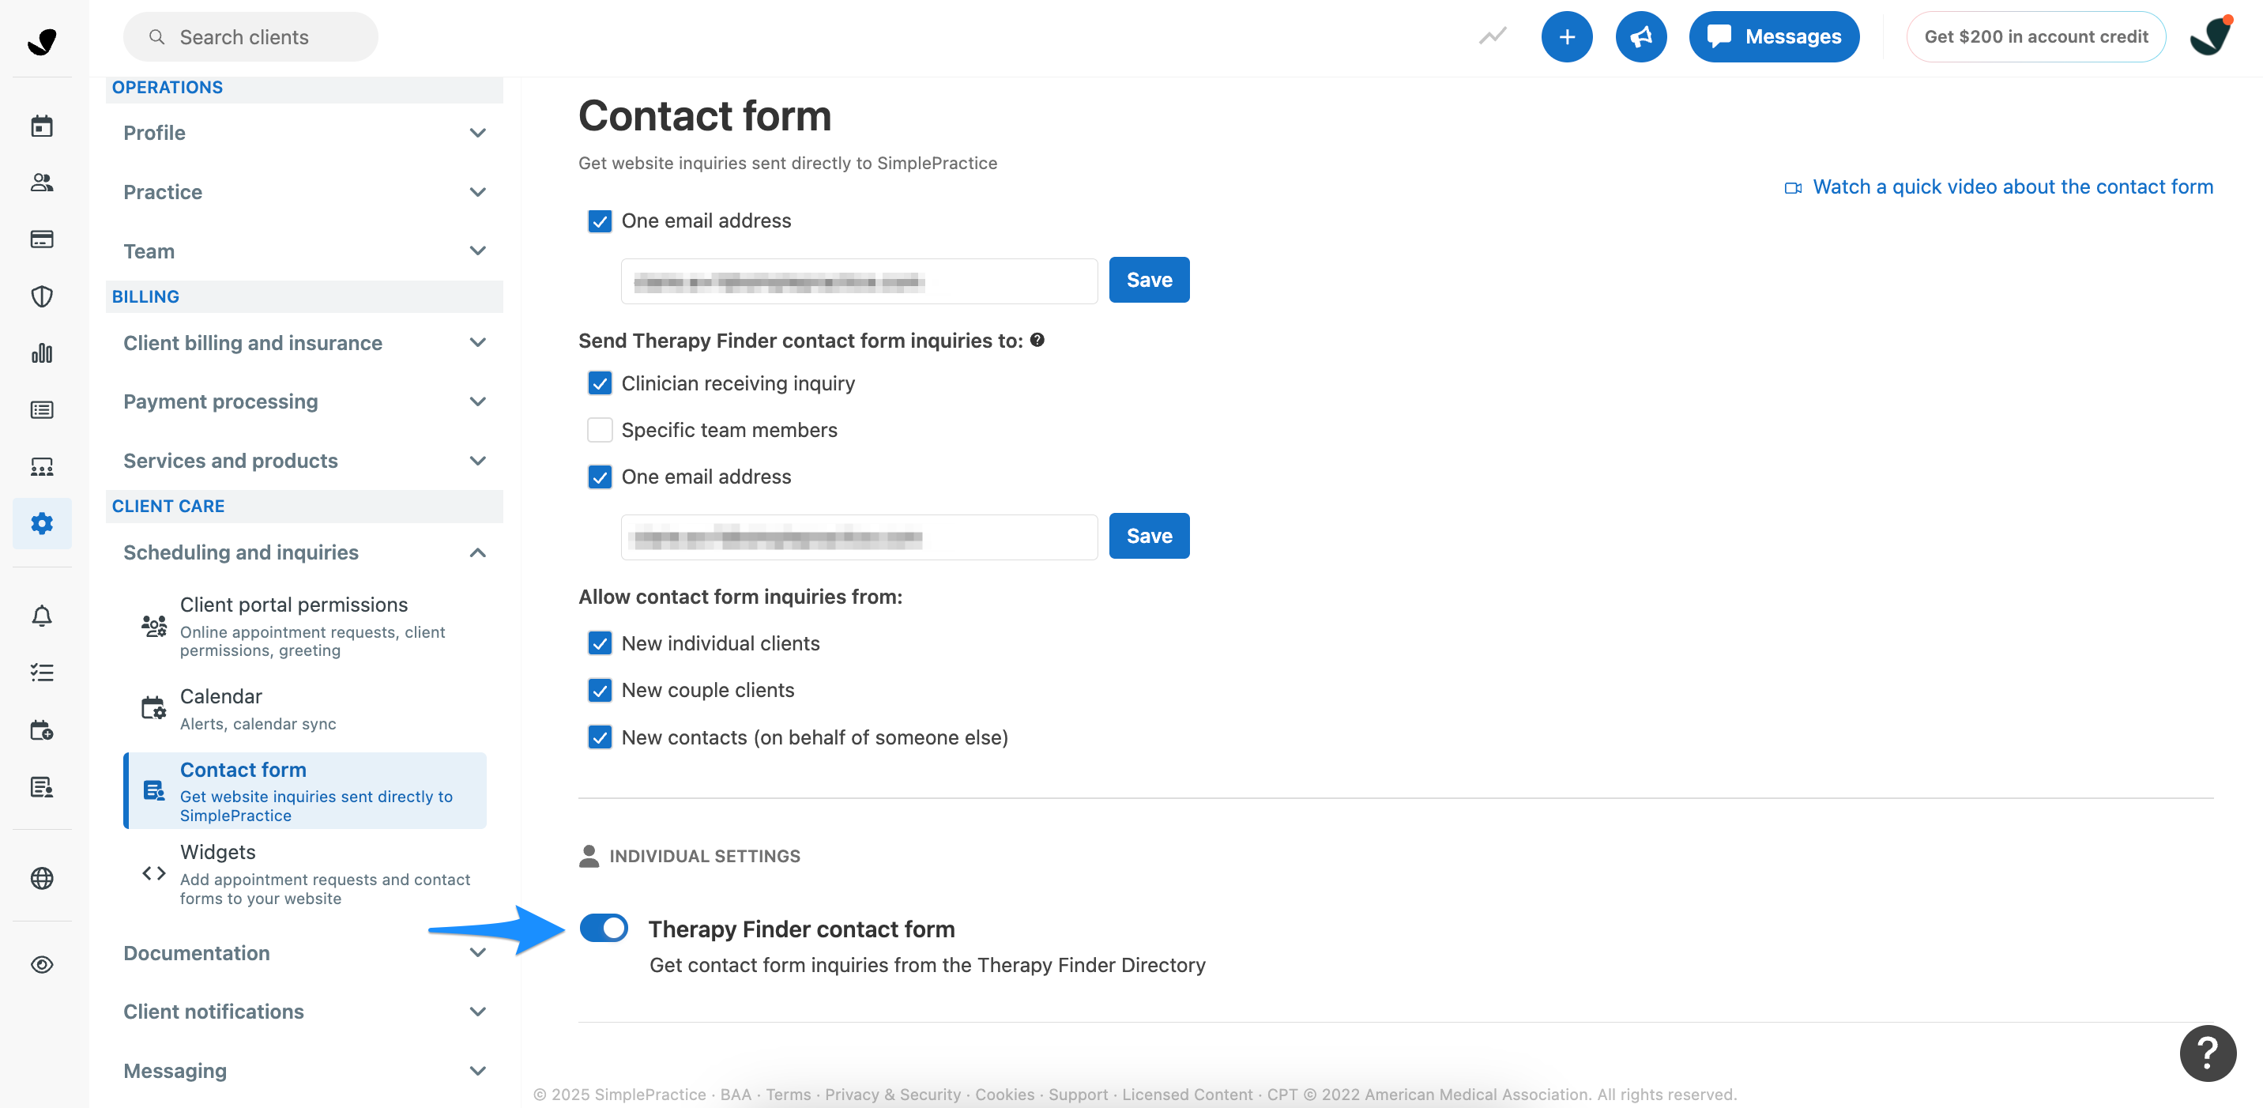Uncheck New couple clients option

tap(600, 691)
